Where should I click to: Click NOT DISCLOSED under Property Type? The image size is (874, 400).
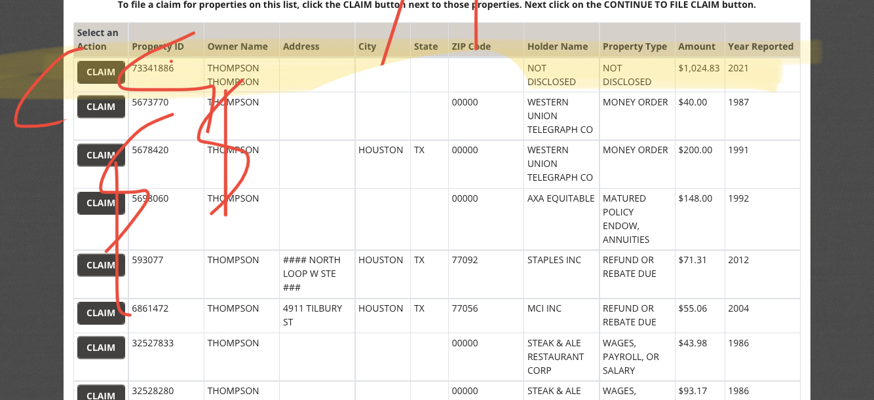click(627, 75)
